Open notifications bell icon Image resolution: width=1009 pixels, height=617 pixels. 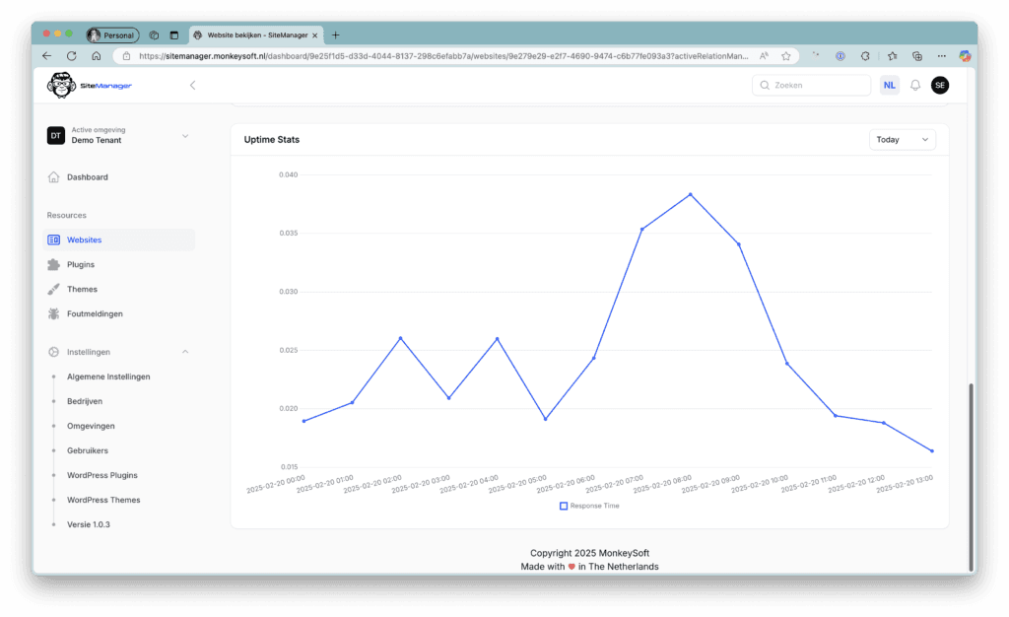[915, 86]
